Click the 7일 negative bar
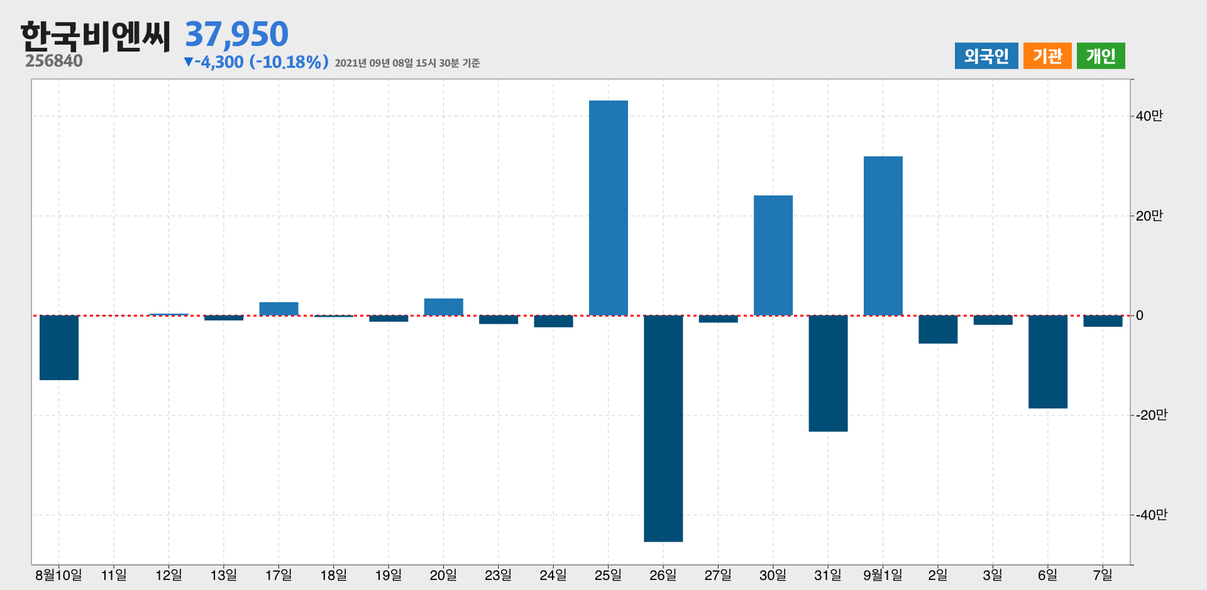The height and width of the screenshot is (590, 1207). point(1103,321)
